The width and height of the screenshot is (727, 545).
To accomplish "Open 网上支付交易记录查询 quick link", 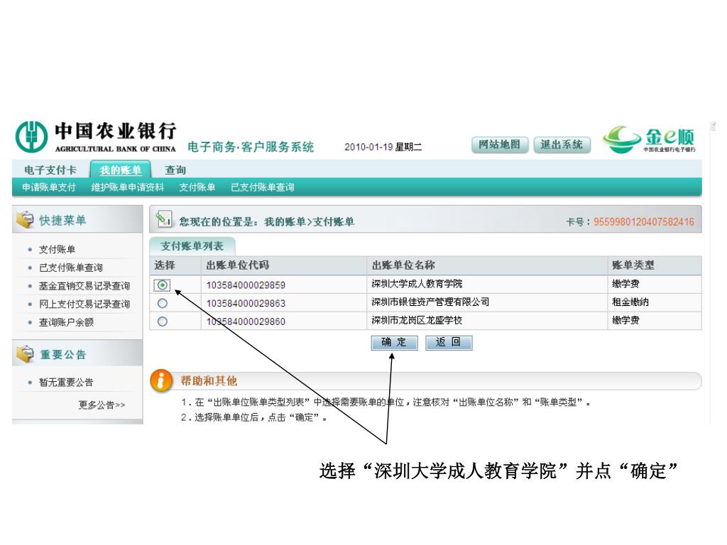I will [x=84, y=304].
